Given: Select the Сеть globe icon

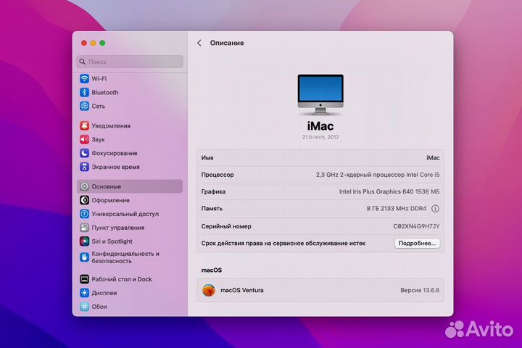Looking at the screenshot, I should 85,106.
